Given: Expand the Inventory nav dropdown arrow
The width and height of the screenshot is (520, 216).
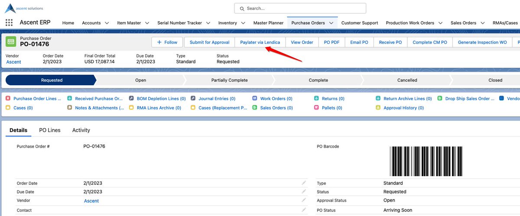Looking at the screenshot, I should (243, 23).
